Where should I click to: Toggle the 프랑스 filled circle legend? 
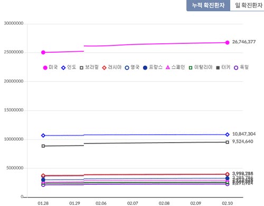click(145, 68)
